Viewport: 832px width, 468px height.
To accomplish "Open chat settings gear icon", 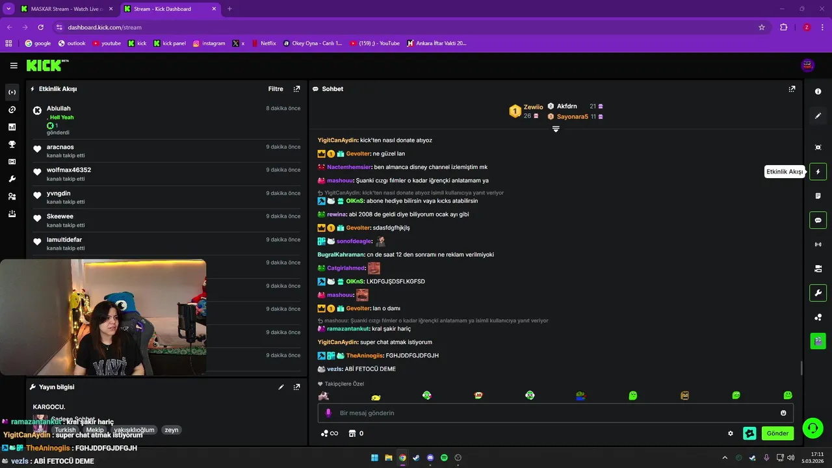I will [x=731, y=434].
